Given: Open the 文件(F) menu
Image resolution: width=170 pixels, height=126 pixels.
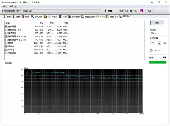Looking at the screenshot, I should click(x=4, y=6).
